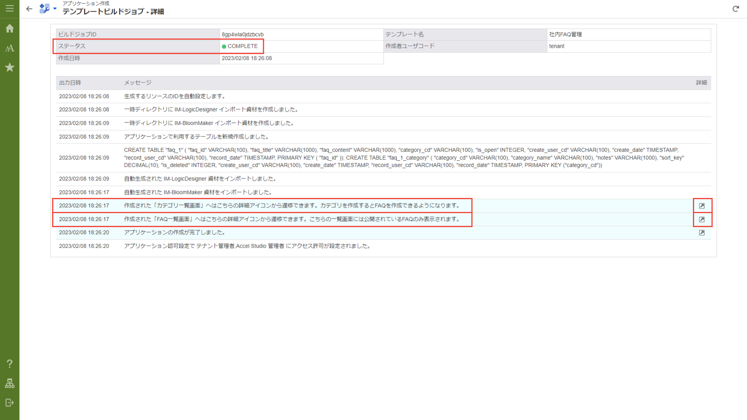Click the Accel Studio application icon
The height and width of the screenshot is (420, 747).
(44, 9)
